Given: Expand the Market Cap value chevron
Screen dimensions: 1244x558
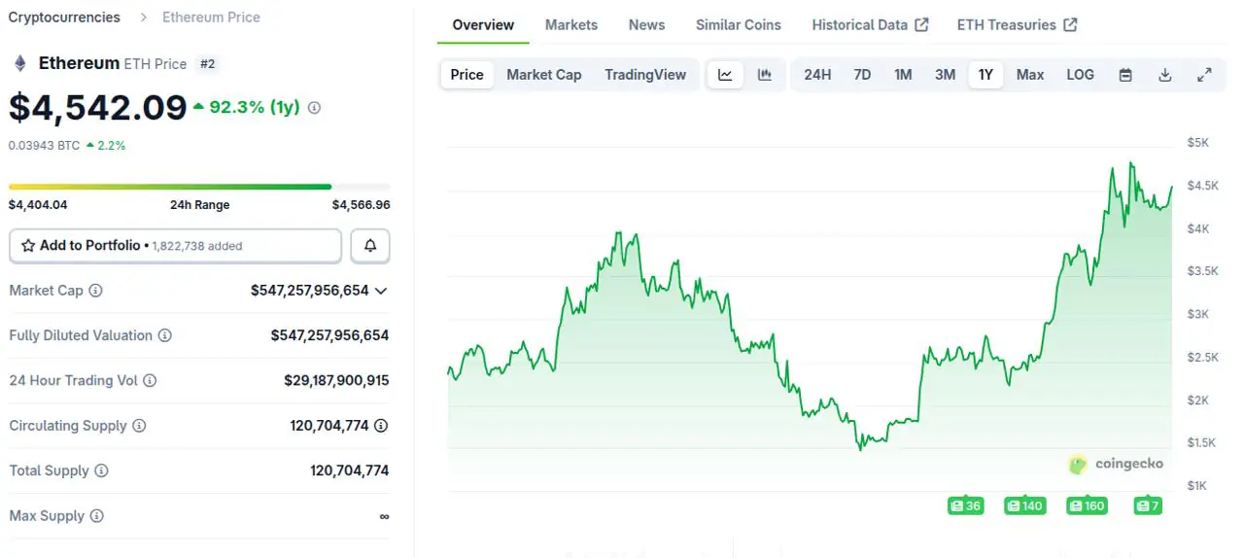Looking at the screenshot, I should coord(381,291).
